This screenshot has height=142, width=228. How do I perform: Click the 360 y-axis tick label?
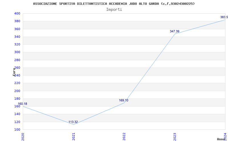click(x=17, y=29)
